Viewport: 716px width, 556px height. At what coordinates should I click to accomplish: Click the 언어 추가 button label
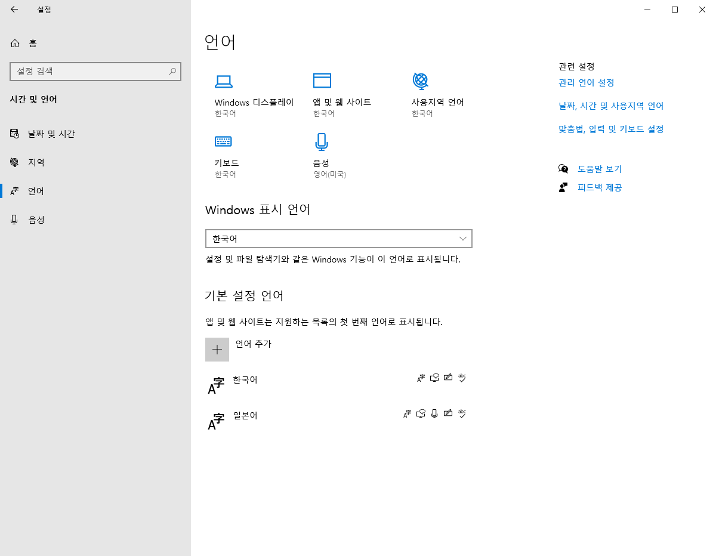[x=254, y=344]
